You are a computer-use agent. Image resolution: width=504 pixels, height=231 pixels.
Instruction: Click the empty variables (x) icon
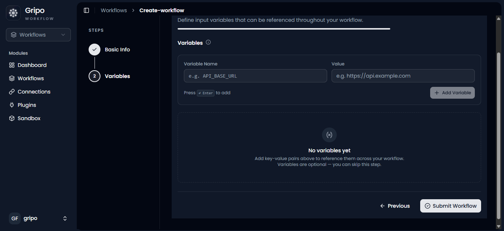pyautogui.click(x=329, y=135)
